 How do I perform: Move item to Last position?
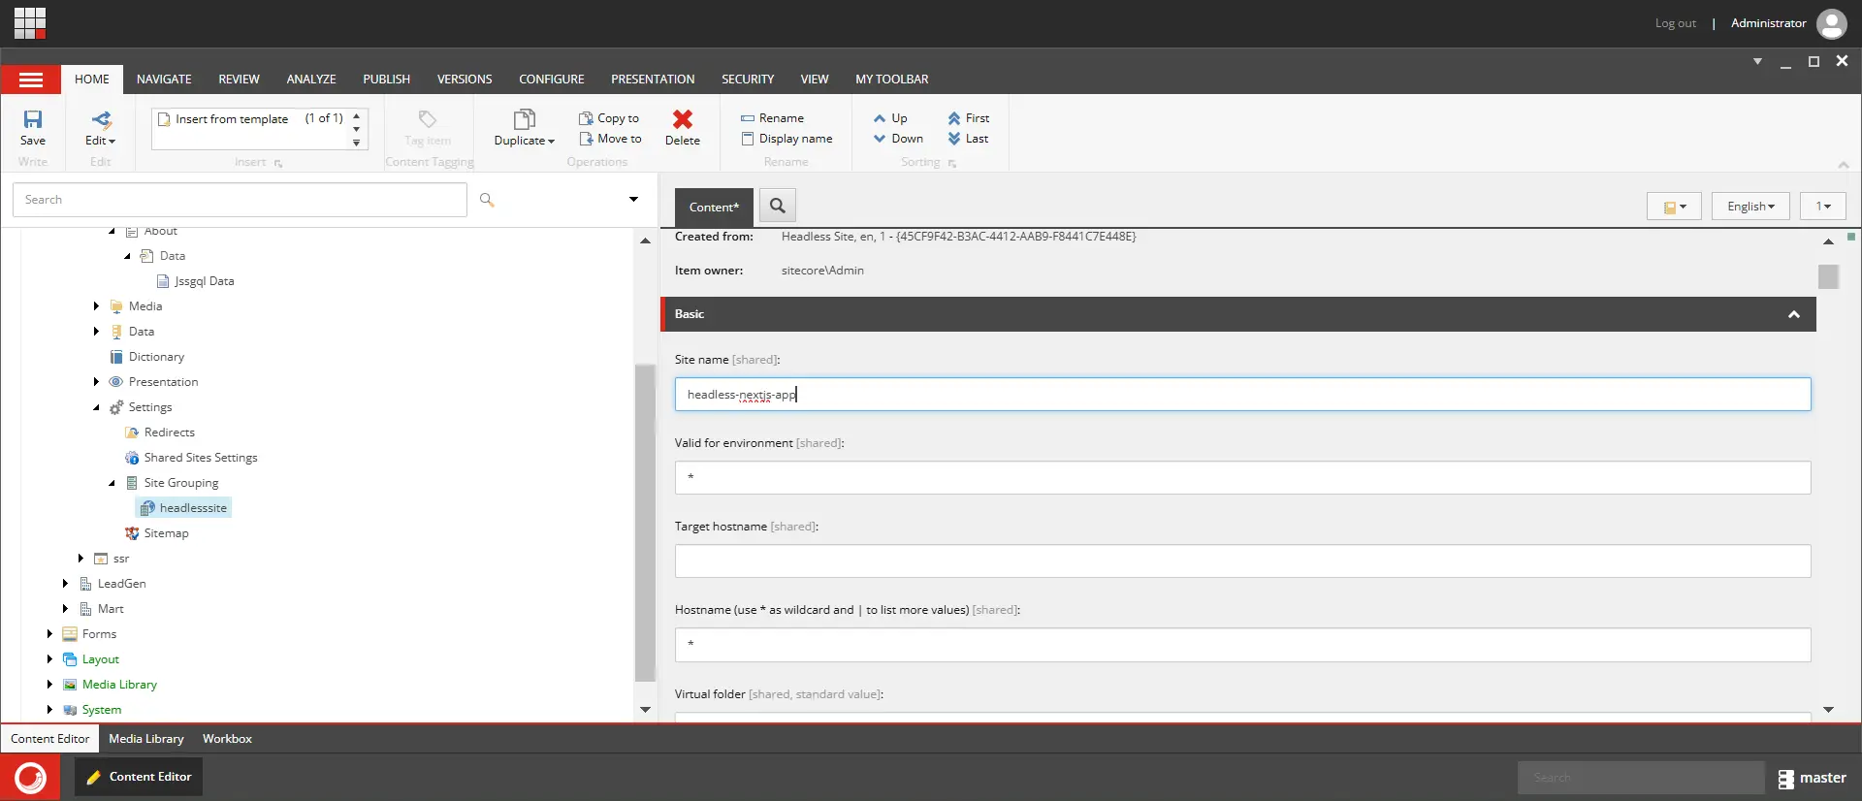coord(968,139)
